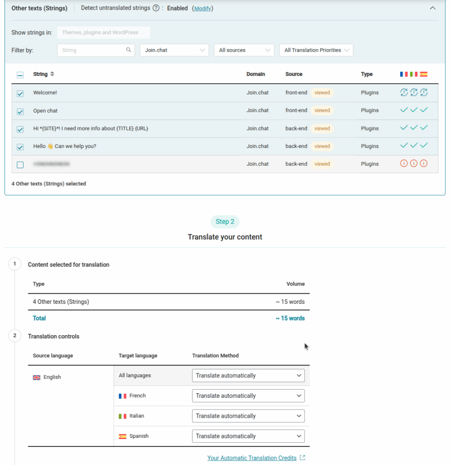
Task: Open the All sources filter dropdown
Action: click(x=244, y=50)
